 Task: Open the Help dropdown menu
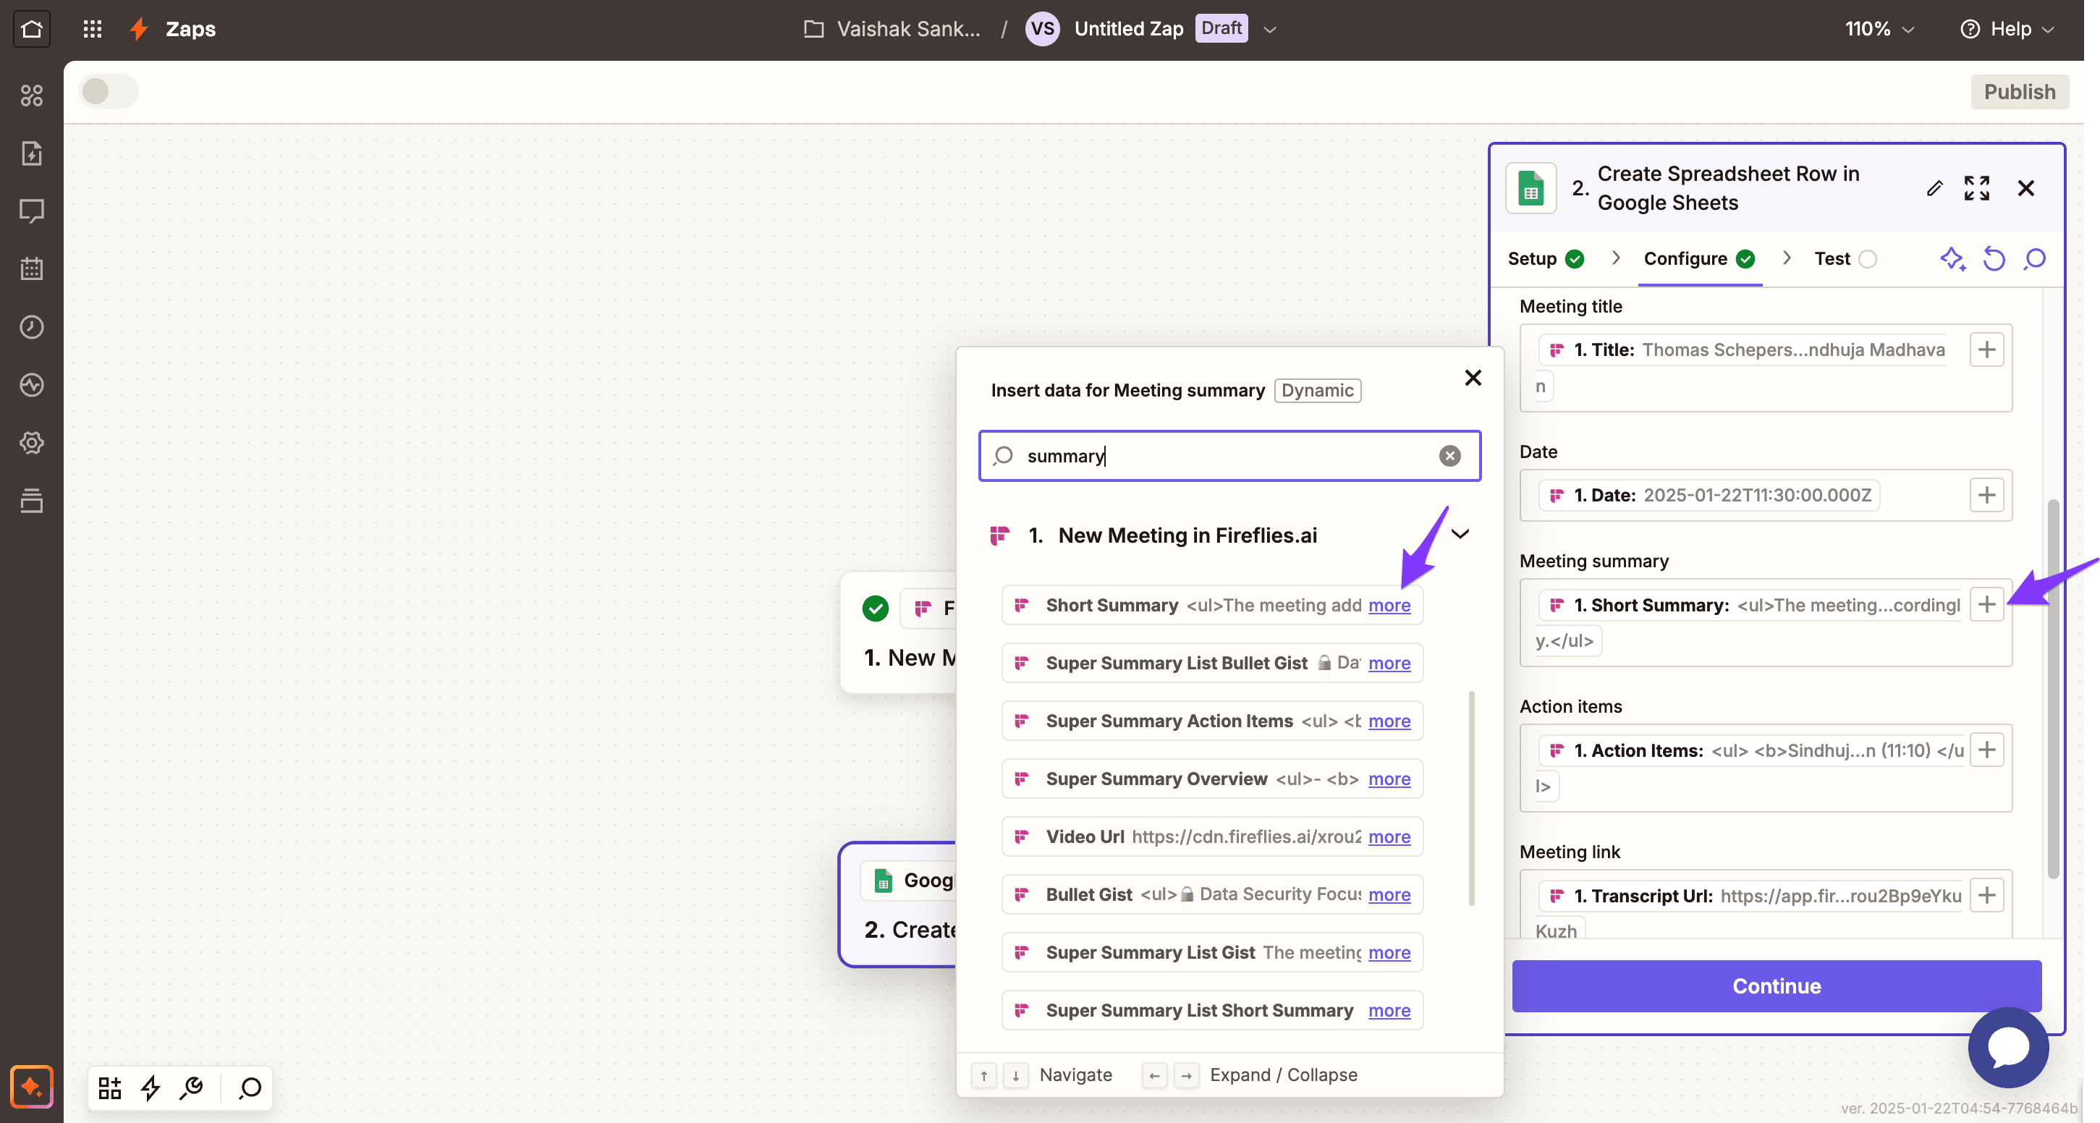point(2007,28)
